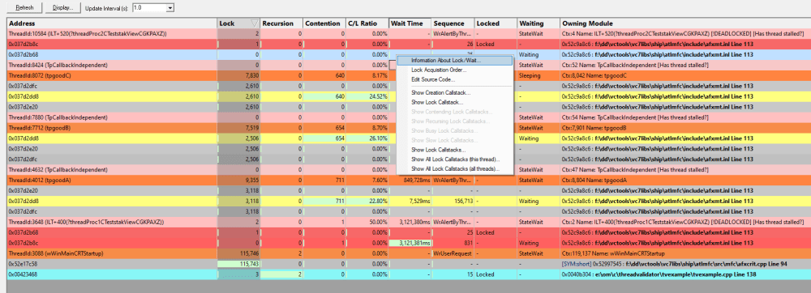Choose Lock Acquisition Order... menu entry

pyautogui.click(x=455, y=70)
